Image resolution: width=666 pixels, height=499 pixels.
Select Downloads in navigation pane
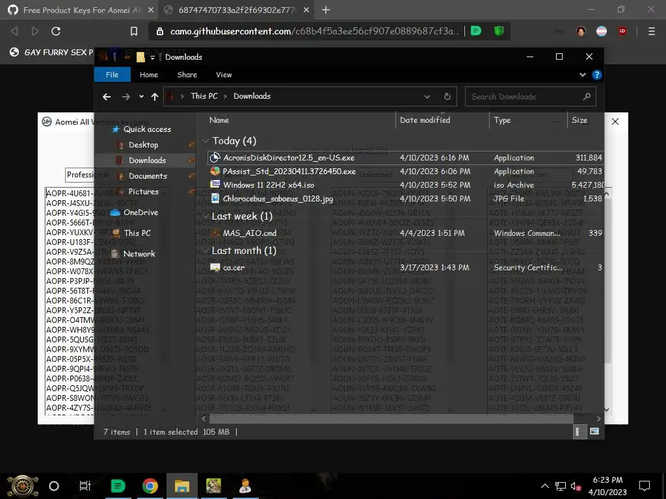[147, 160]
